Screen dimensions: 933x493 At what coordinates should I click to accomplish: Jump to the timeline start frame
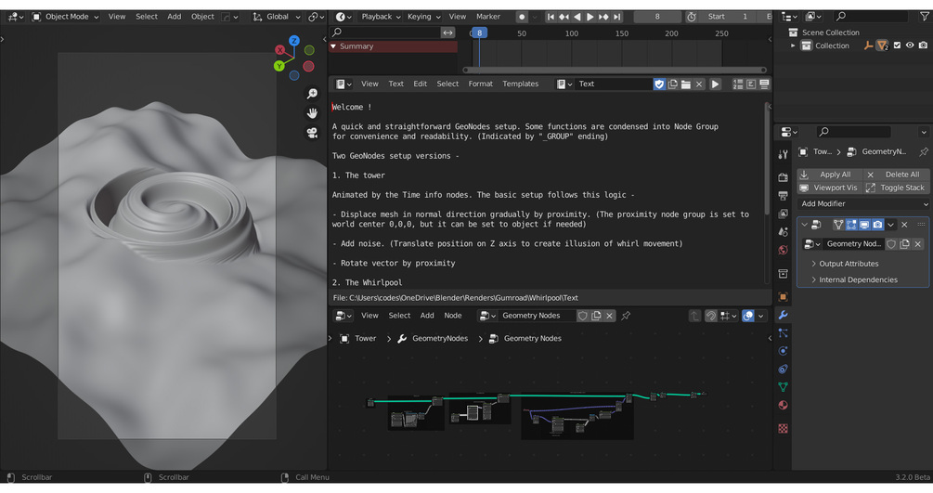(x=551, y=17)
